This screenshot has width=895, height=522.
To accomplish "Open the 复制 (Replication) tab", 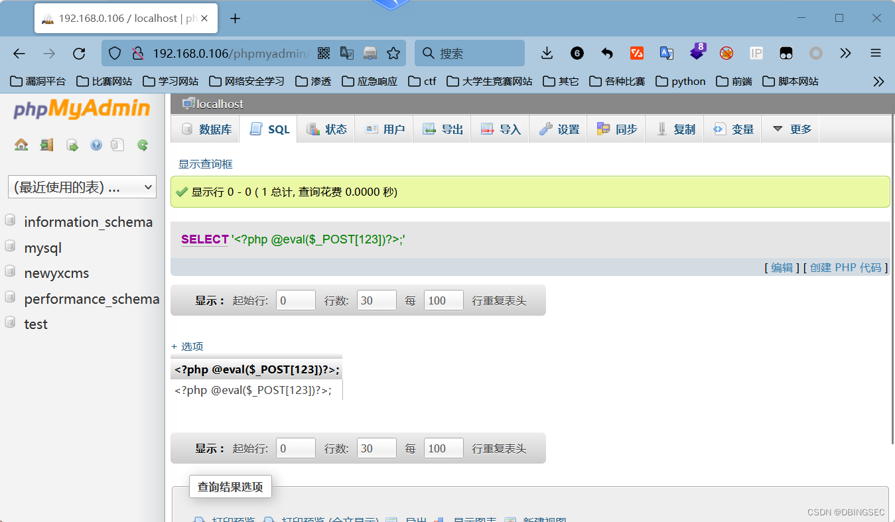I will (675, 129).
